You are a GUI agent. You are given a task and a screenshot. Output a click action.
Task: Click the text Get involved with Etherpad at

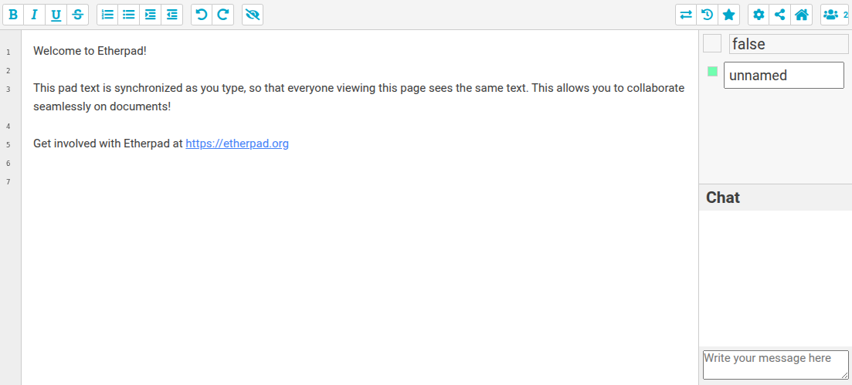108,144
